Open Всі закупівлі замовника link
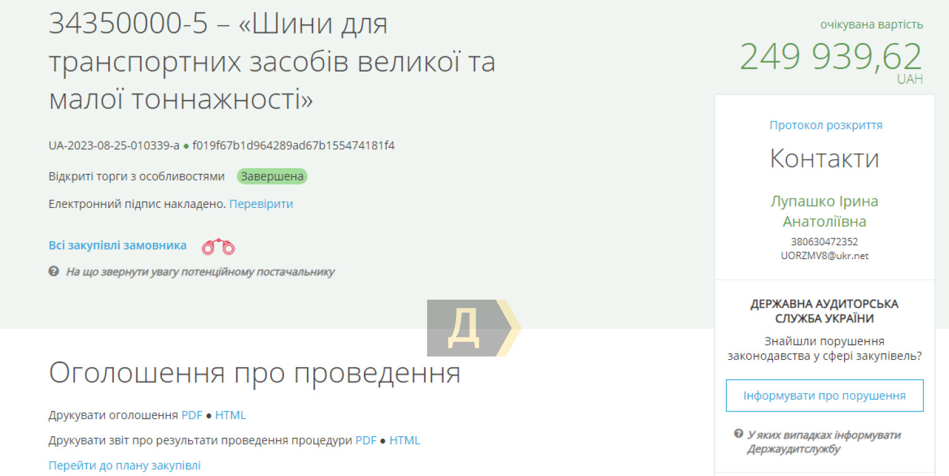 tap(118, 245)
